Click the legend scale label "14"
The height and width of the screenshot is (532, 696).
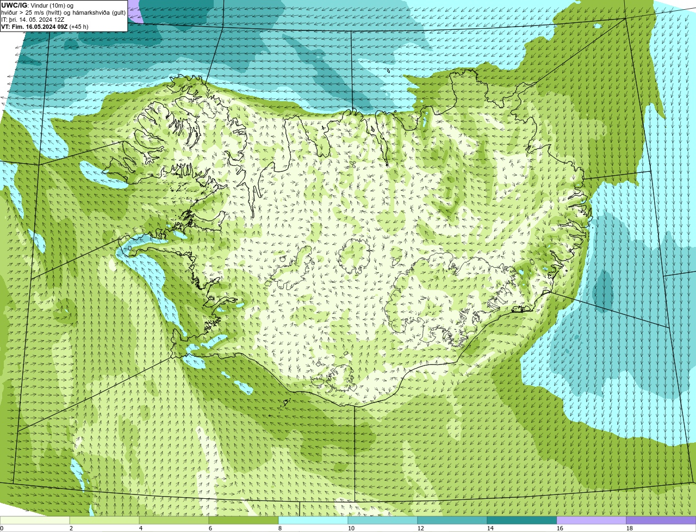pos(490,528)
